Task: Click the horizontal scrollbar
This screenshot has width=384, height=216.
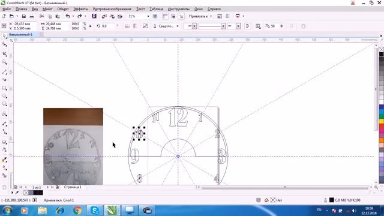Action: [285, 187]
